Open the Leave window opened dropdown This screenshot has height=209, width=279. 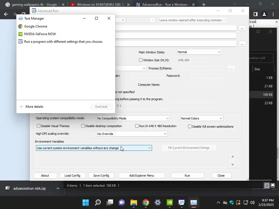193,20
